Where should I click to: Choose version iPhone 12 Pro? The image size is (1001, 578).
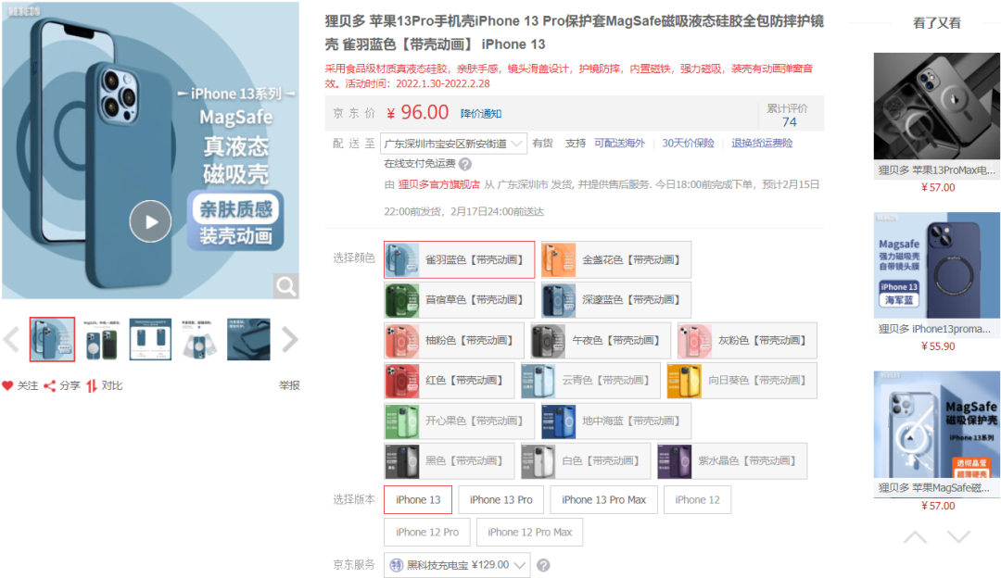(x=427, y=532)
